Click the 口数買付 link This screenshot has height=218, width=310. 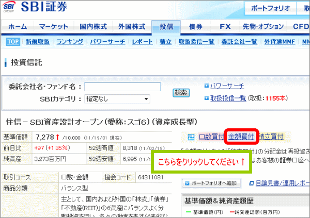pos(211,137)
